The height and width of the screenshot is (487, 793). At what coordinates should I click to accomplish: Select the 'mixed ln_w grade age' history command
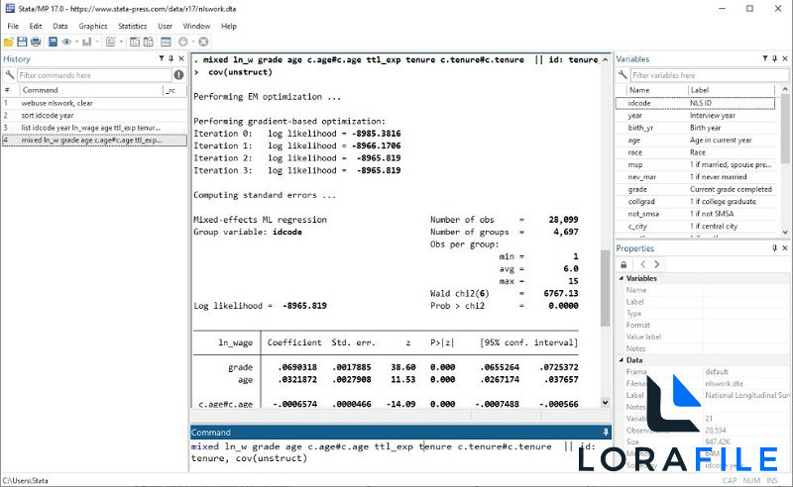94,140
